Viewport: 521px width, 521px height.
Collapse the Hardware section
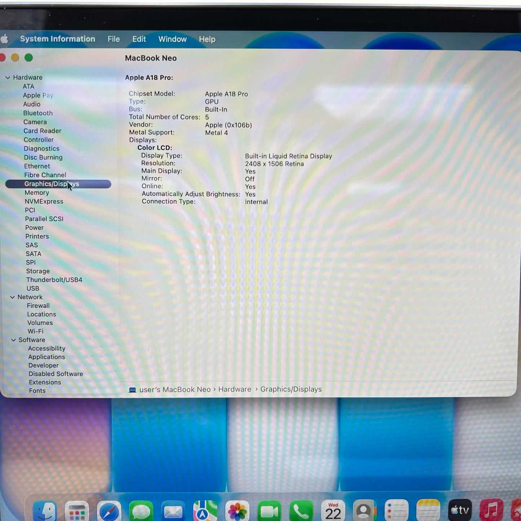pyautogui.click(x=8, y=78)
